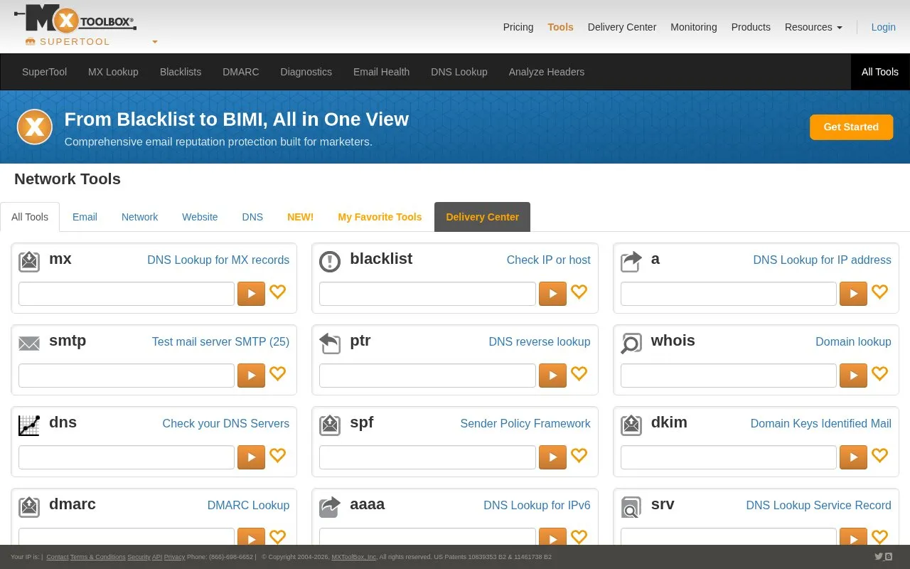Run the spf lookup play button
This screenshot has height=569, width=910.
coord(552,457)
